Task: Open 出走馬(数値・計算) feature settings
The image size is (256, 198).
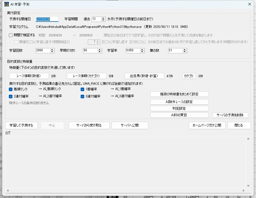Action: click(x=144, y=76)
